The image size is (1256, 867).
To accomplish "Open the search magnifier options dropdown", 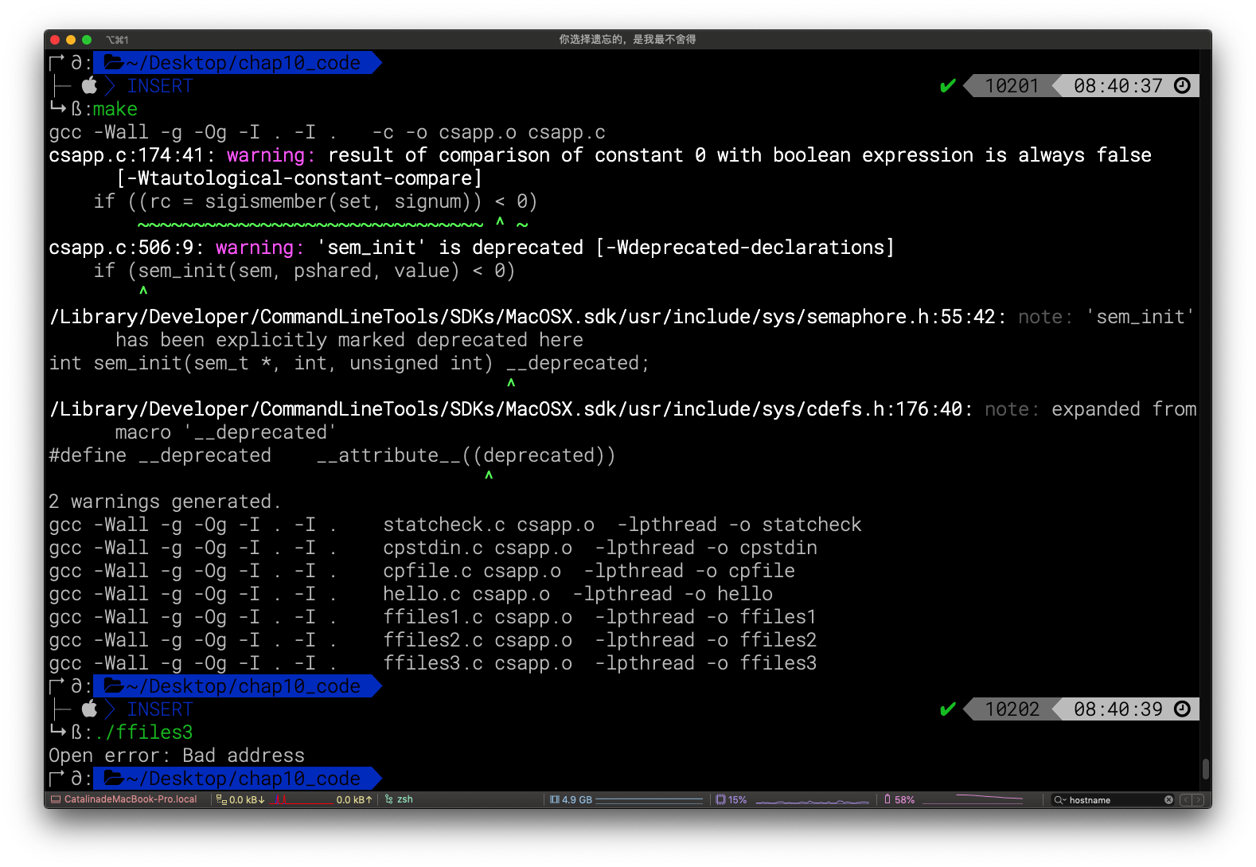I will pyautogui.click(x=1059, y=800).
